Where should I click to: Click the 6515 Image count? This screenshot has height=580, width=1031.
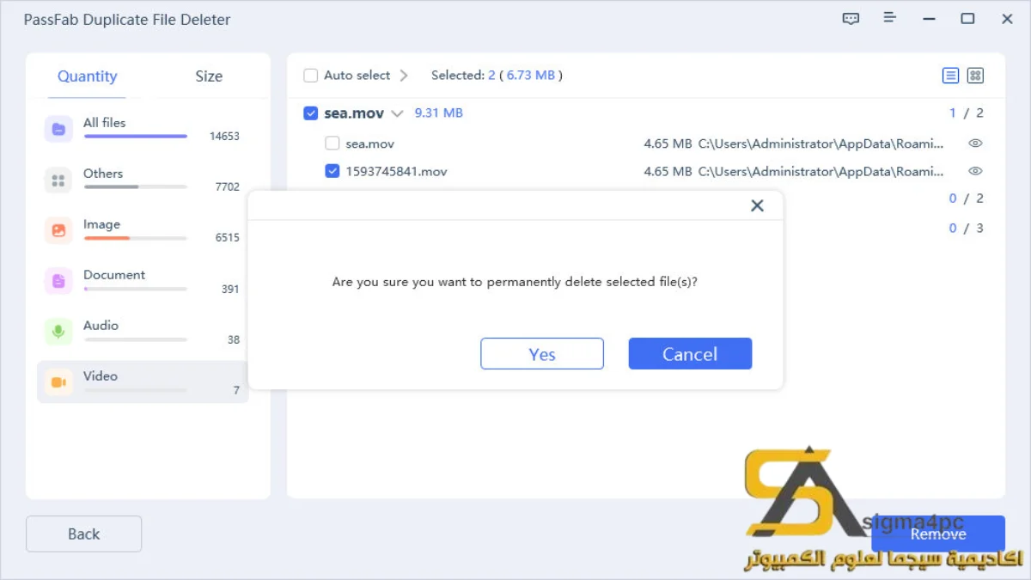point(227,238)
